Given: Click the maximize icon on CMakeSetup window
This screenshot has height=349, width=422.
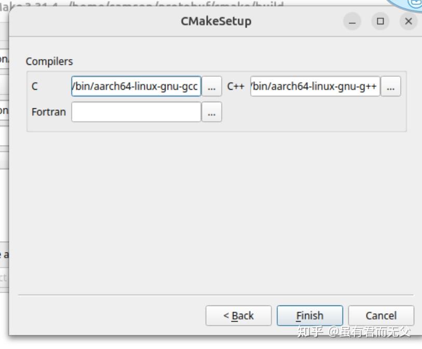Looking at the screenshot, I should pos(381,22).
